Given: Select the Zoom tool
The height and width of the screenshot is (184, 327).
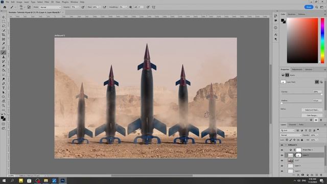Looking at the screenshot, I should coord(4,106).
